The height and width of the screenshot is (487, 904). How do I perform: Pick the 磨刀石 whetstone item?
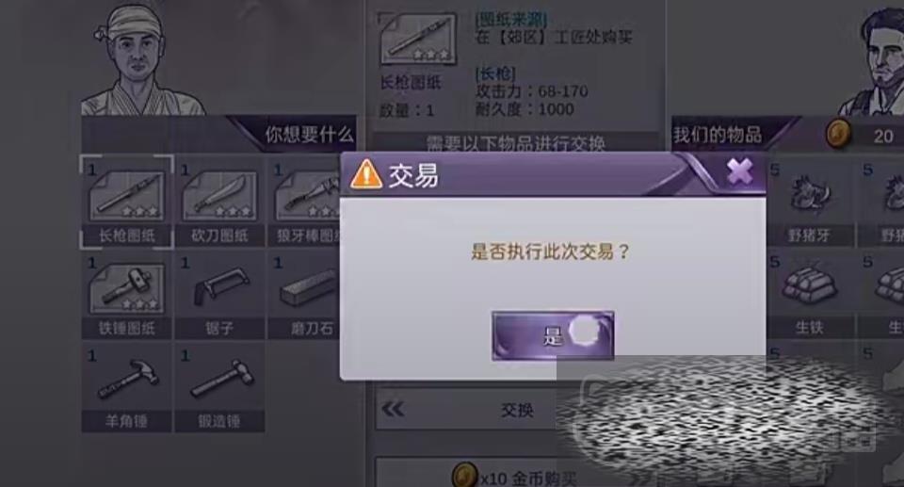coord(304,295)
